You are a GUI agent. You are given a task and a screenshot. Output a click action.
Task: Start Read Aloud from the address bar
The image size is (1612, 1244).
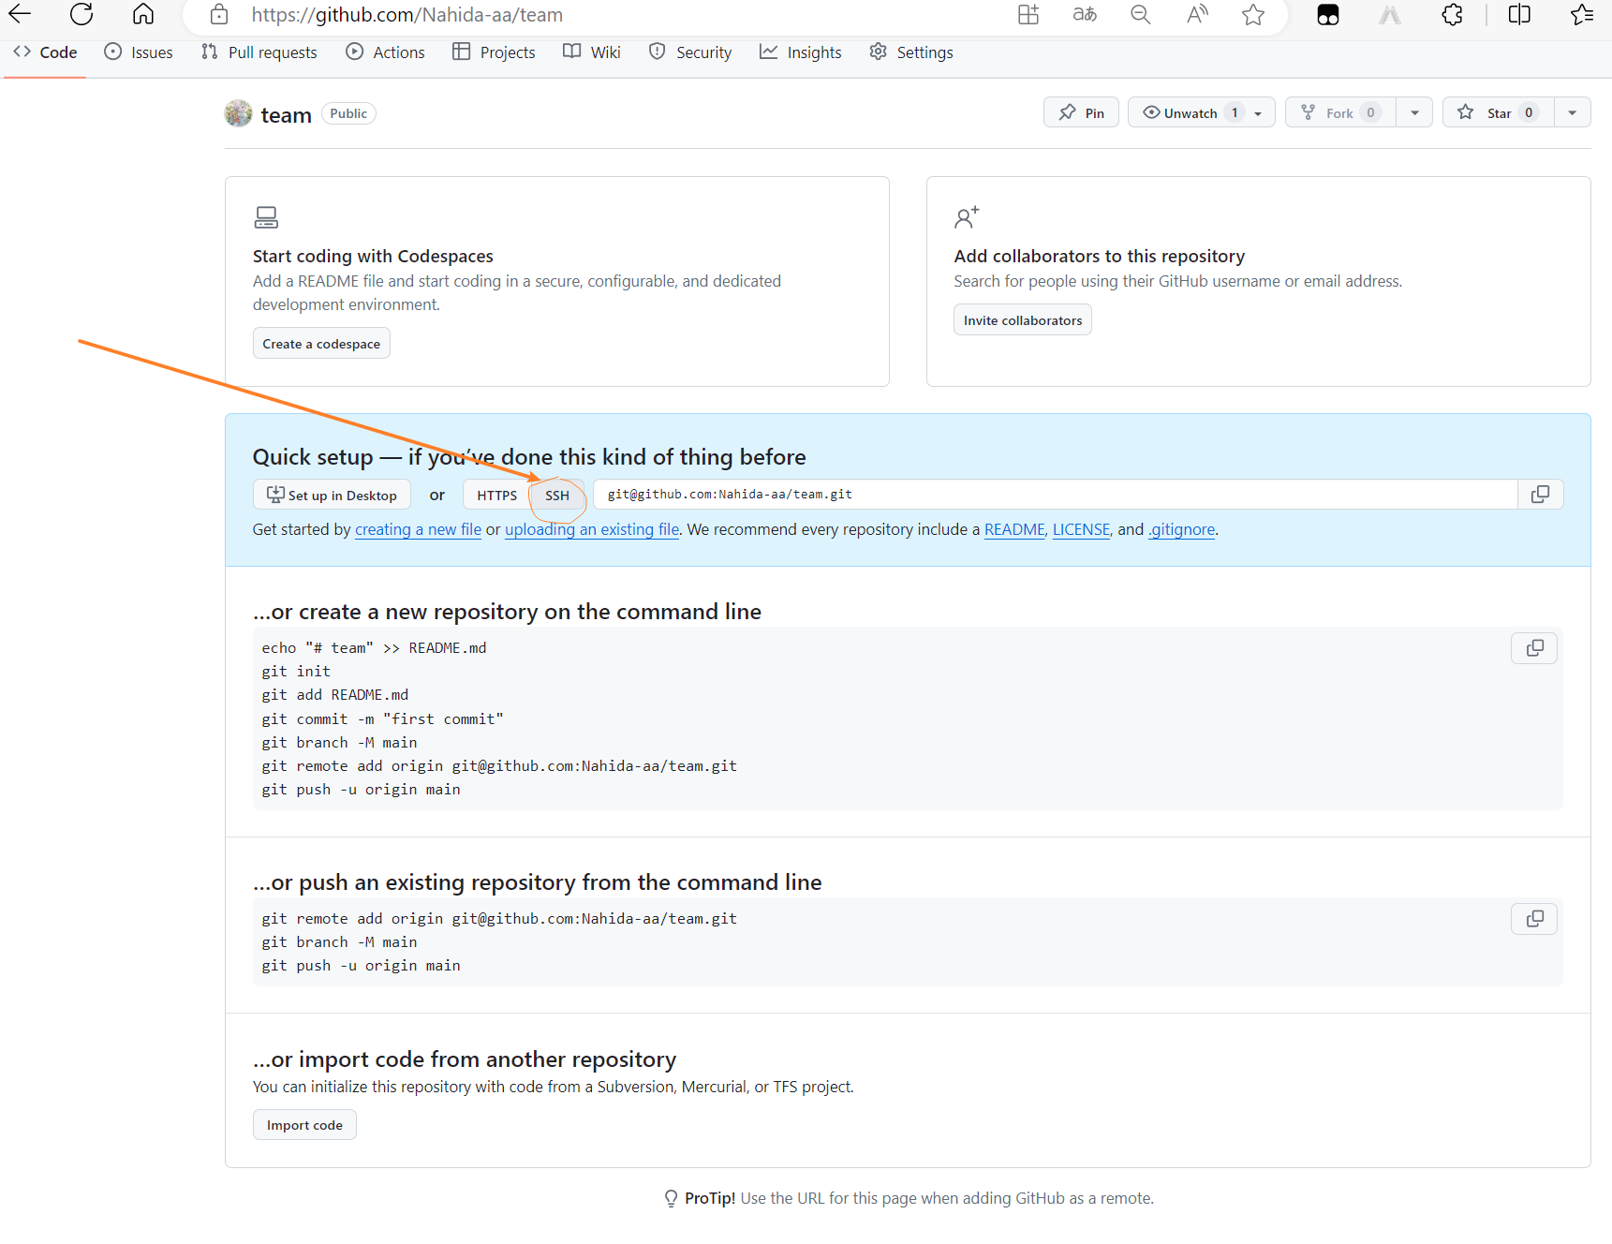coord(1197,14)
